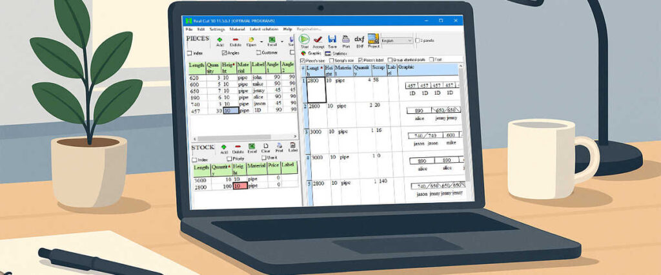Image resolution: width=661 pixels, height=275 pixels.
Task: Enable Group identical parts checkbox
Action: coord(389,60)
